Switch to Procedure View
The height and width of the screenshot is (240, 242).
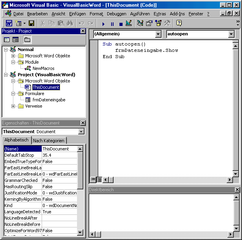coord(93,180)
